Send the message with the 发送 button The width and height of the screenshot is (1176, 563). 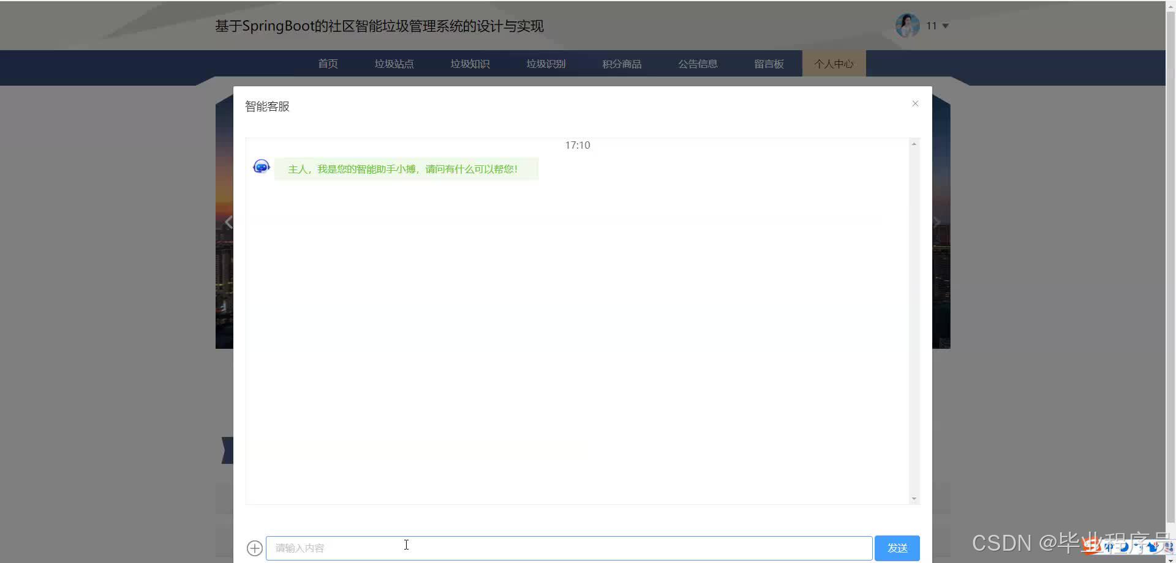click(897, 548)
